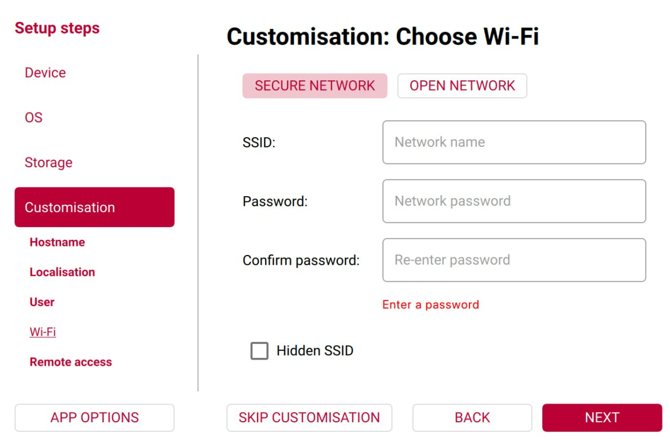Image resolution: width=670 pixels, height=441 pixels.
Task: Navigate to the Device setup step
Action: pos(45,72)
